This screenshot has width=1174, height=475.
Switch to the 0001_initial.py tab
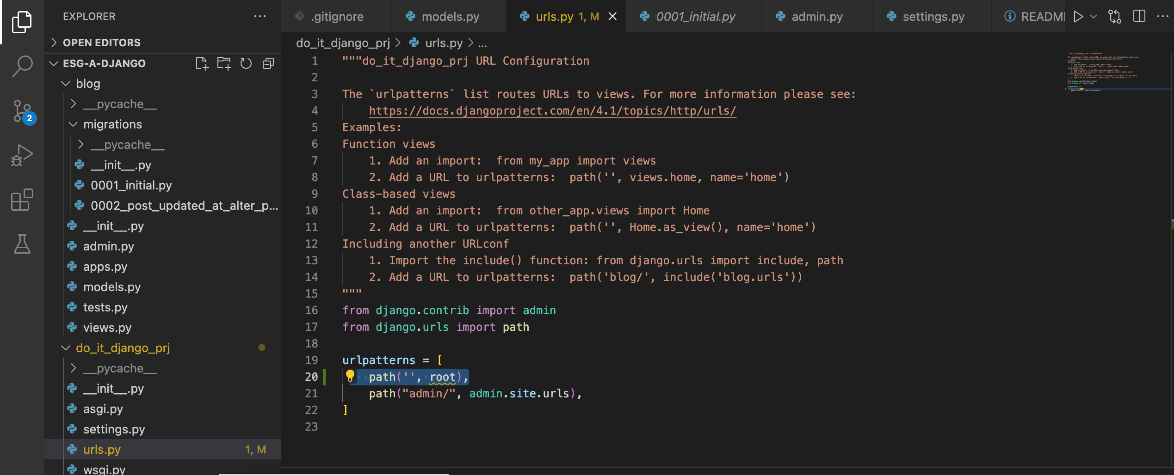694,17
